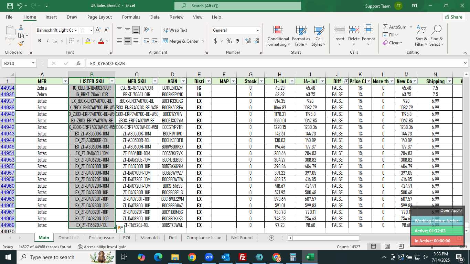Click the Insert Function fx icon

[78, 63]
